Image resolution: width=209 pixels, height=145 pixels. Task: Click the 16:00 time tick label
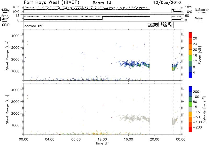tap(128, 140)
